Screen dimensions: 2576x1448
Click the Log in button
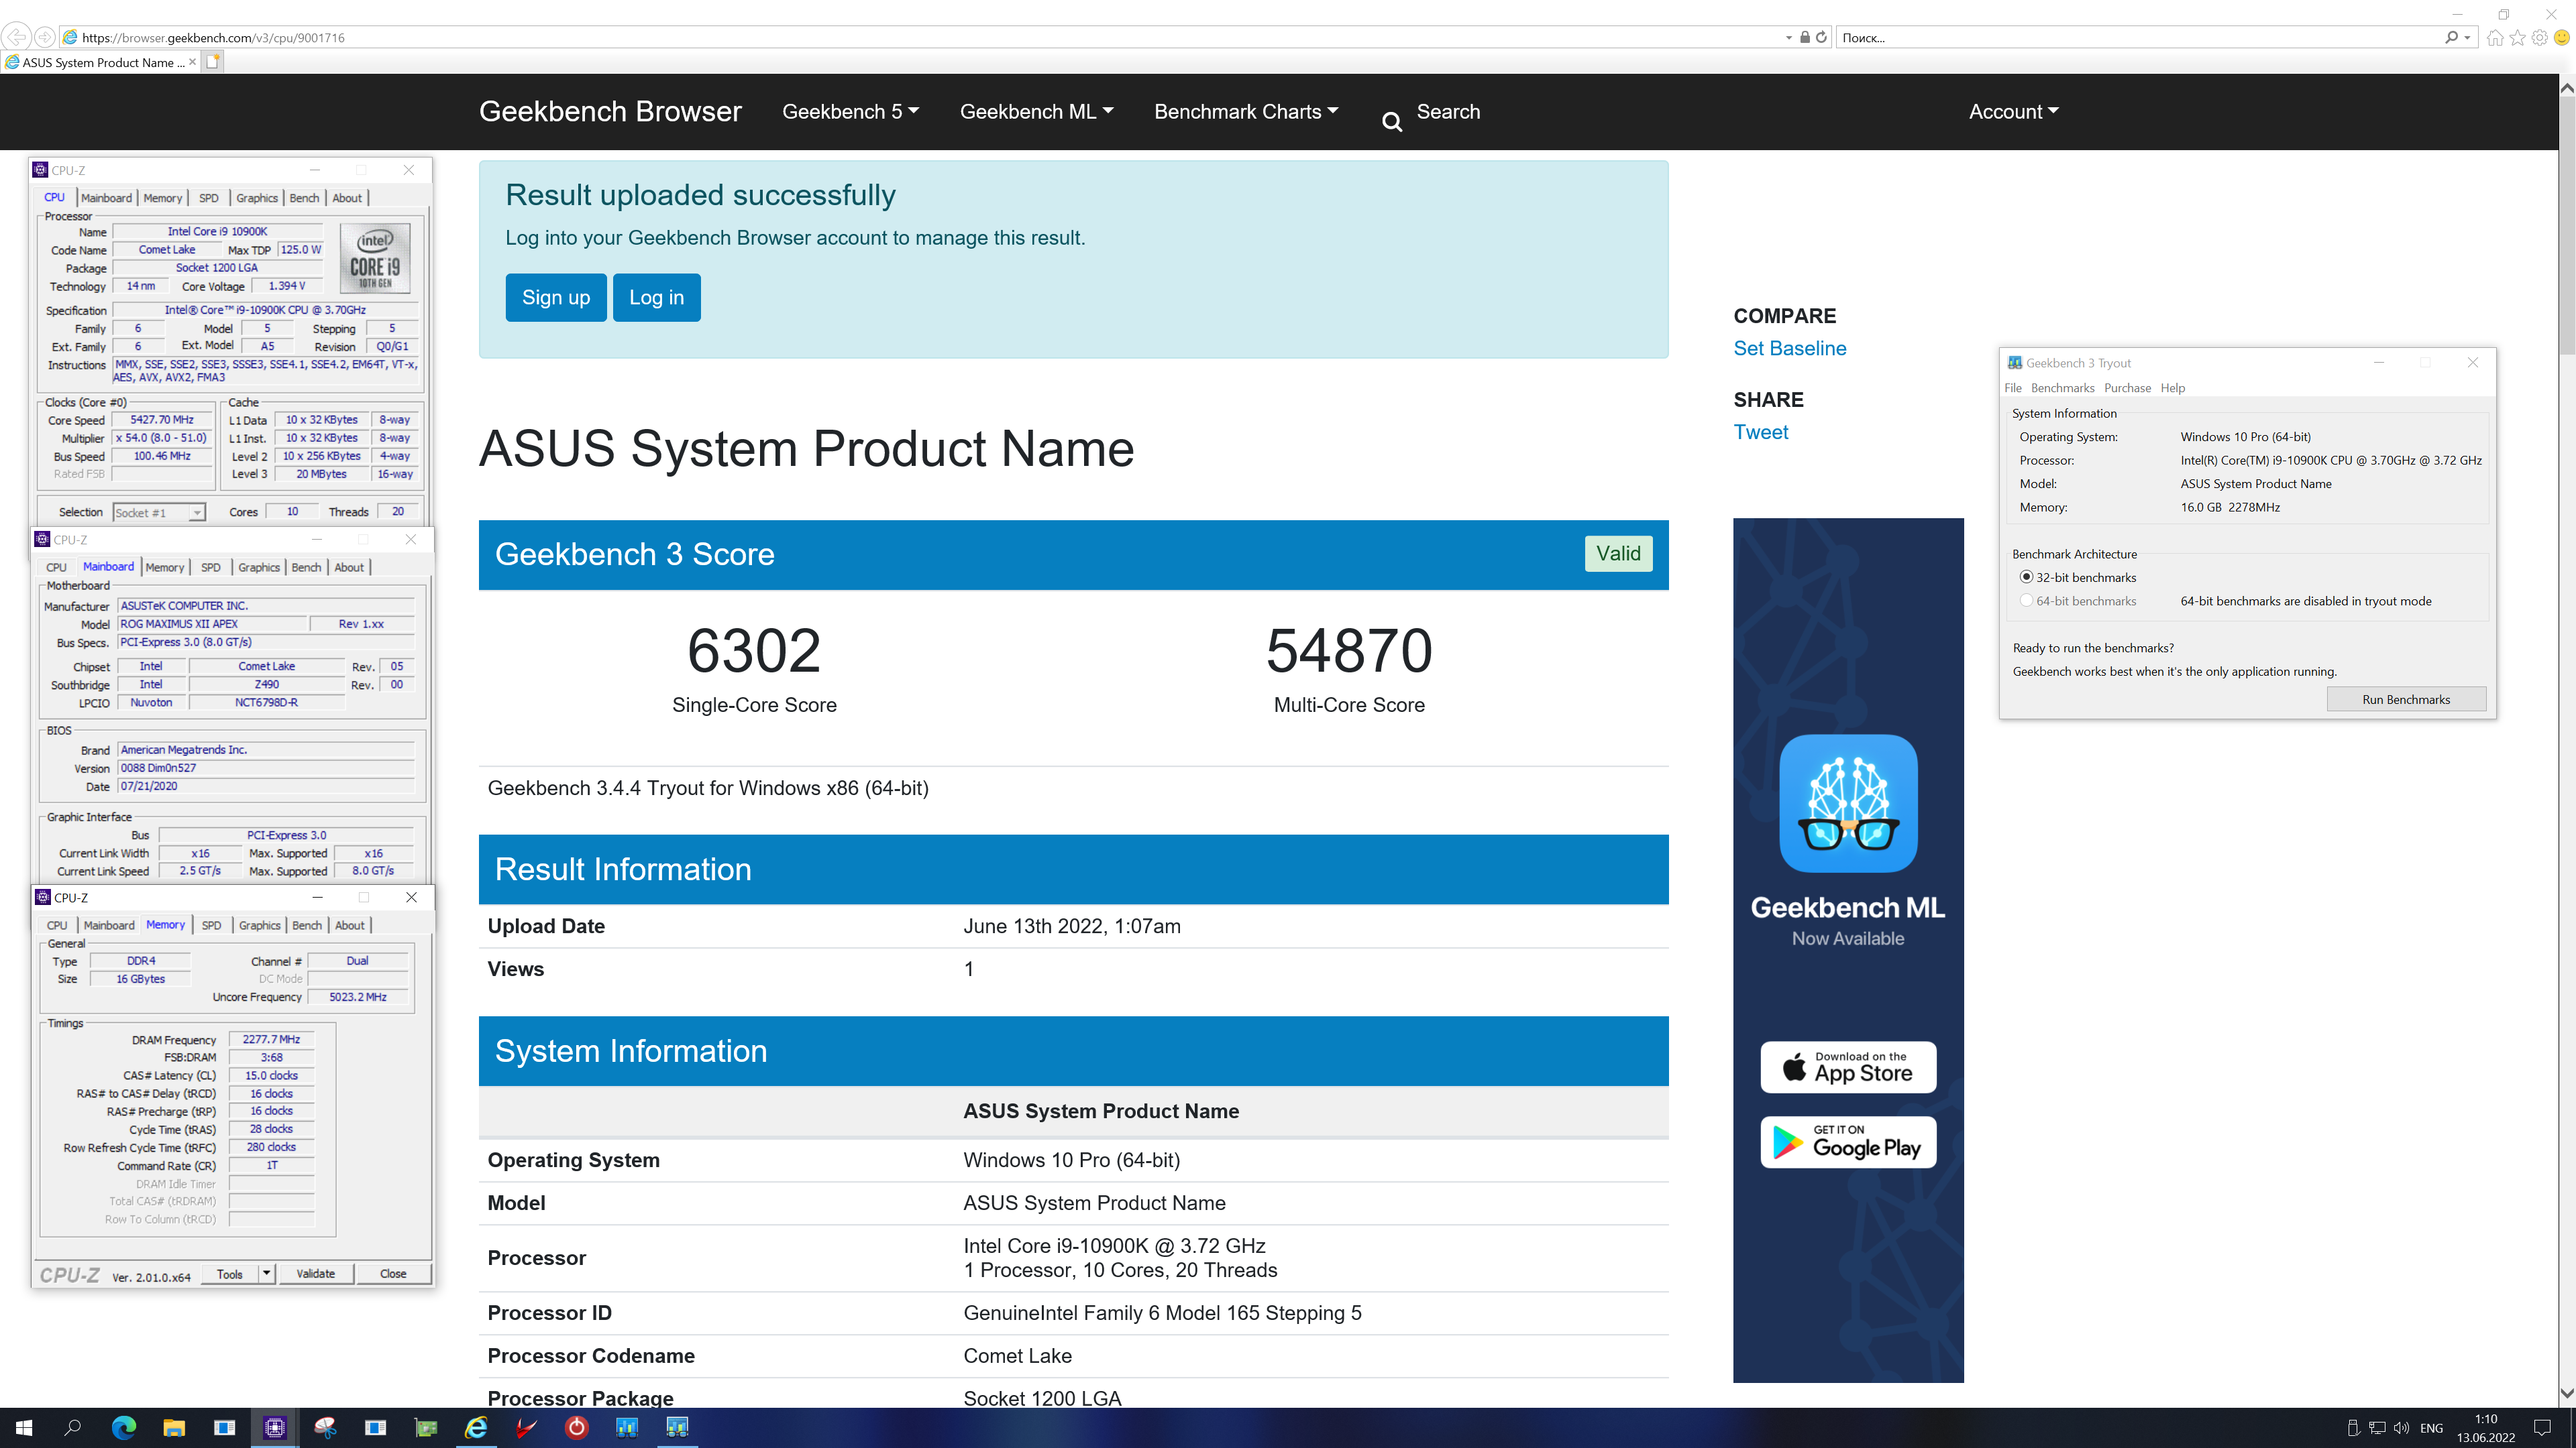(656, 298)
